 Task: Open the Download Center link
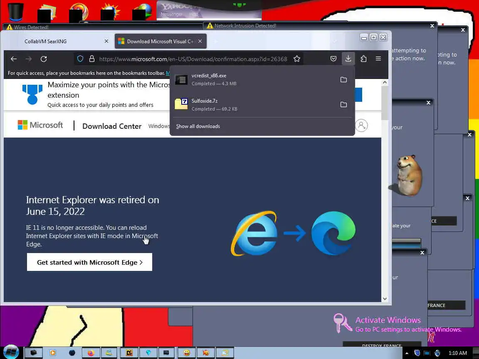(112, 126)
